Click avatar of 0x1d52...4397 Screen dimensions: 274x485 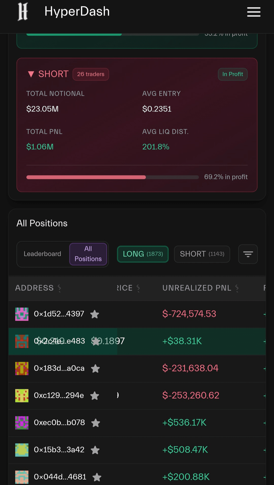(22, 314)
